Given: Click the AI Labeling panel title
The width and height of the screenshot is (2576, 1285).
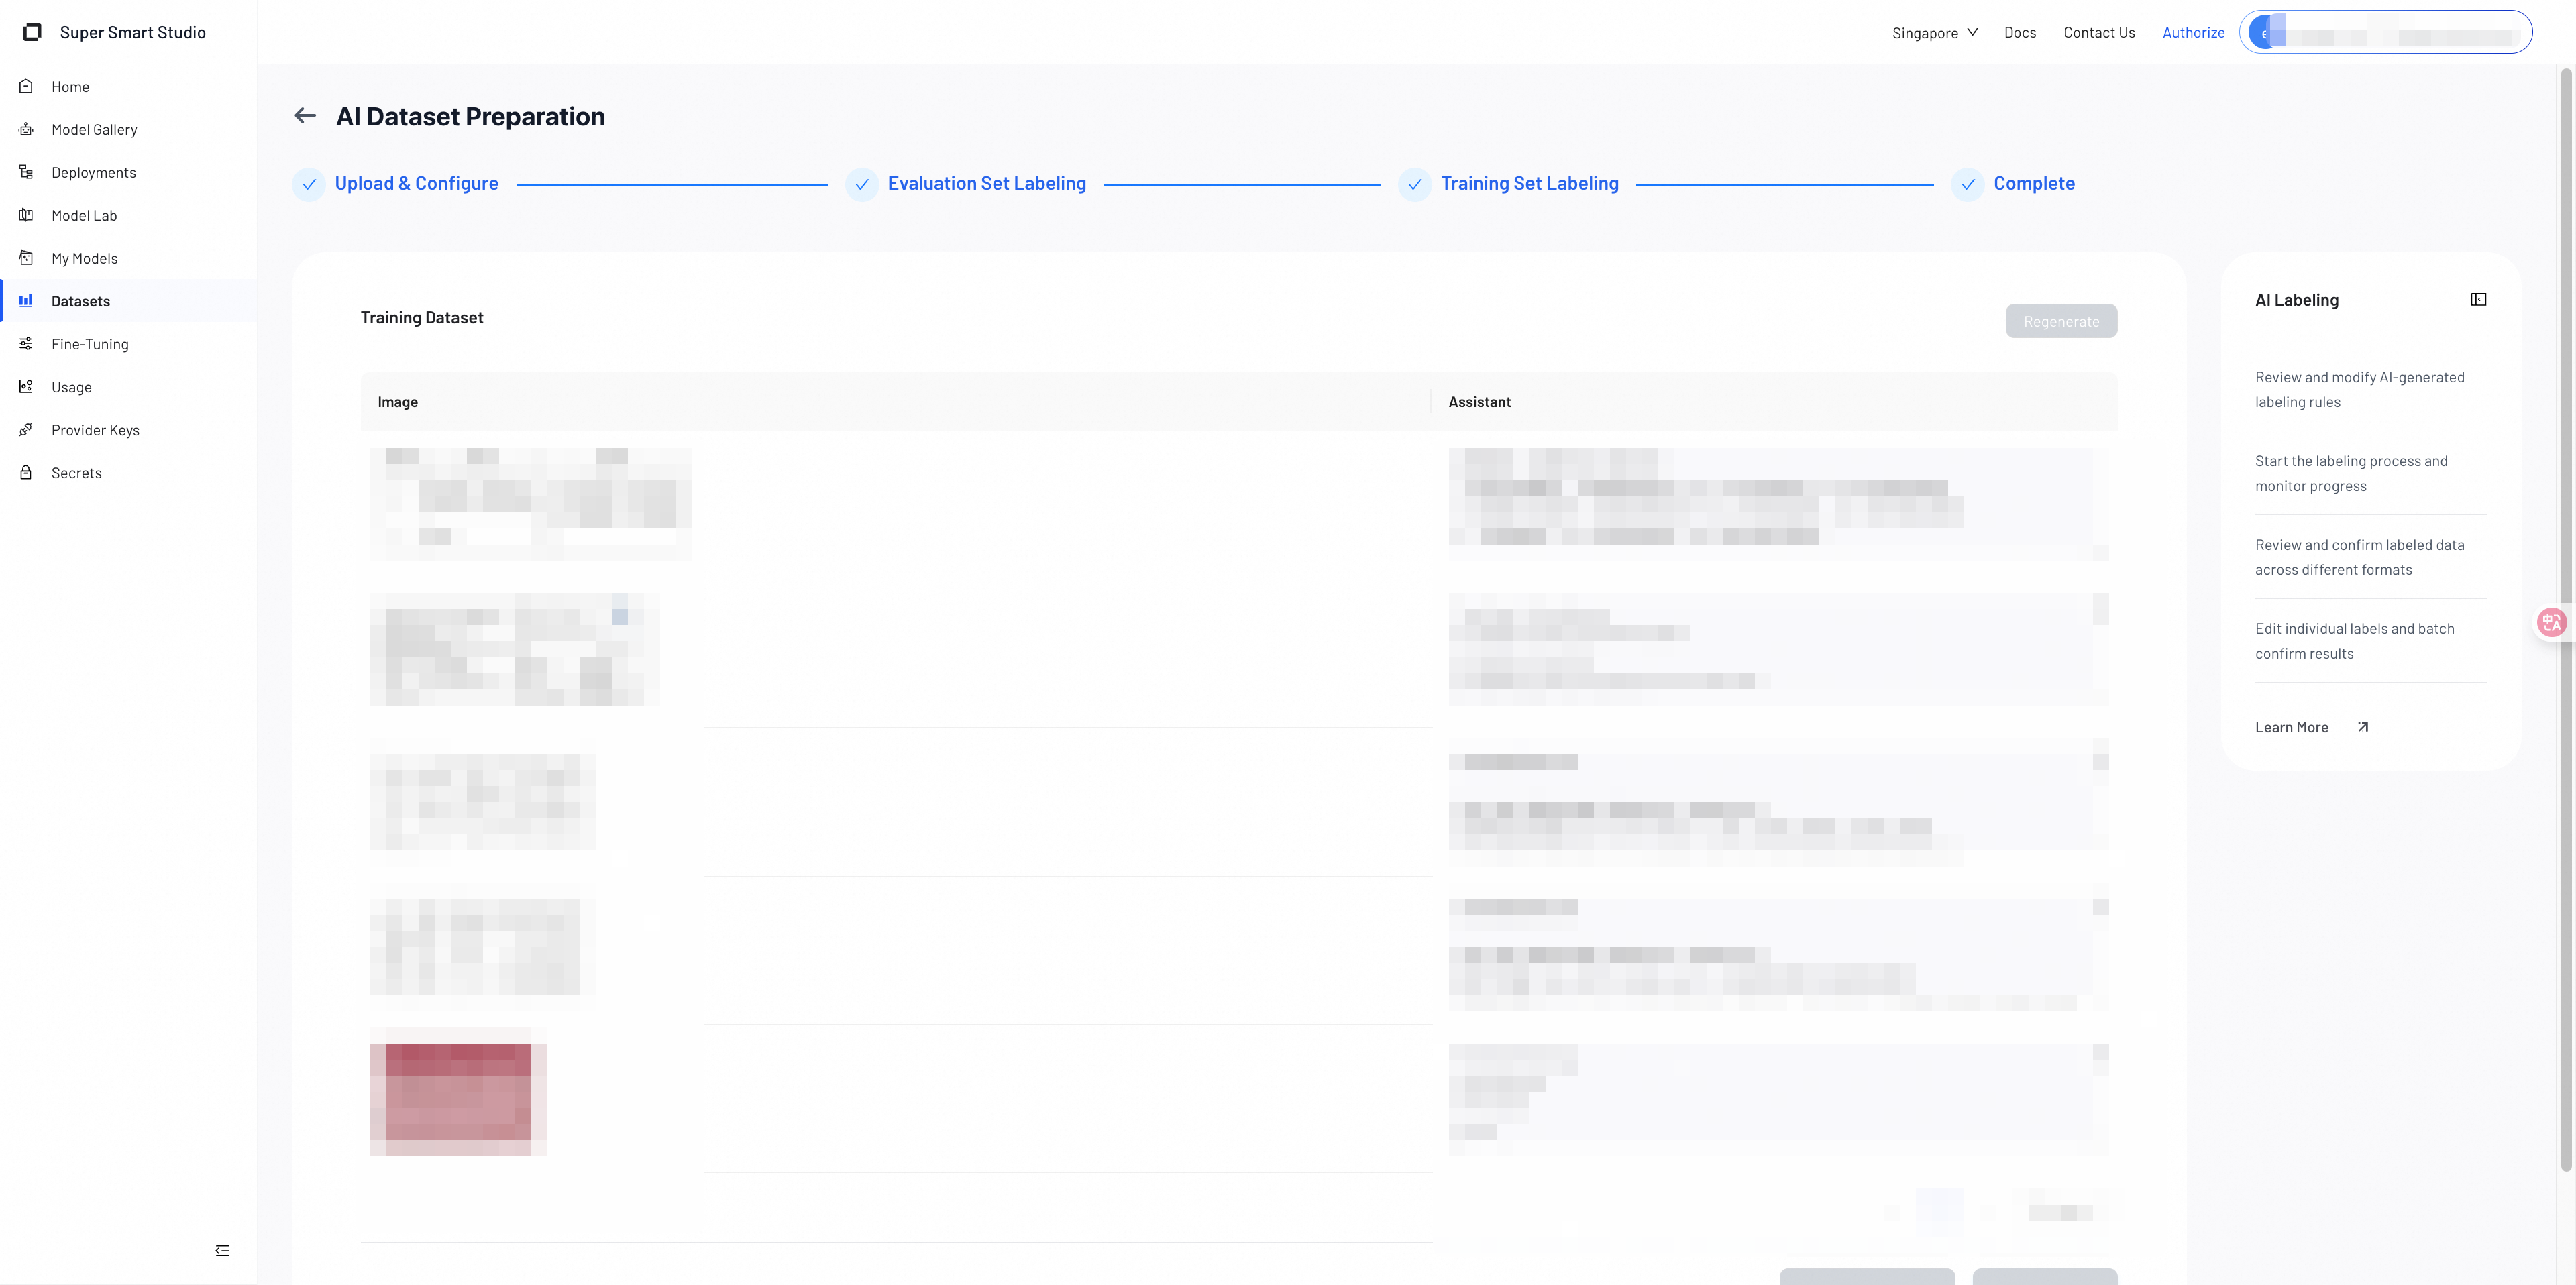Looking at the screenshot, I should coord(2297,300).
